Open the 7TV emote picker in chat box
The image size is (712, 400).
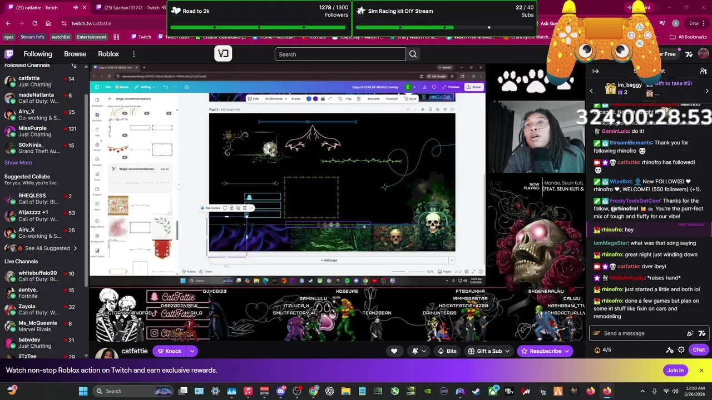pos(702,333)
